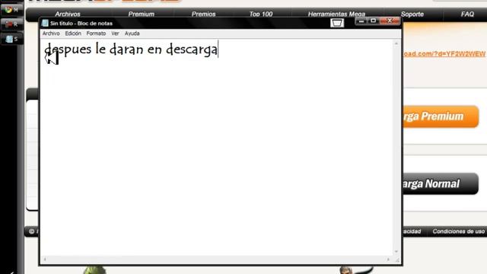Click the vertical scrollbar up arrow in Notepad
Image resolution: width=487 pixels, height=274 pixels.
click(x=396, y=44)
